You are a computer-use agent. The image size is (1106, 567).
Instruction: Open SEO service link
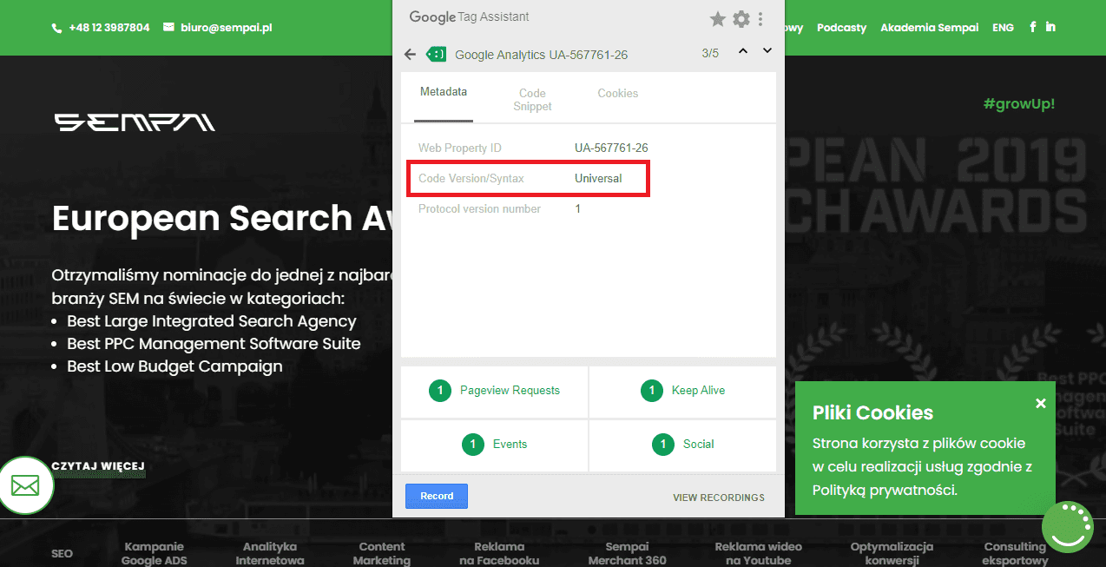(62, 553)
